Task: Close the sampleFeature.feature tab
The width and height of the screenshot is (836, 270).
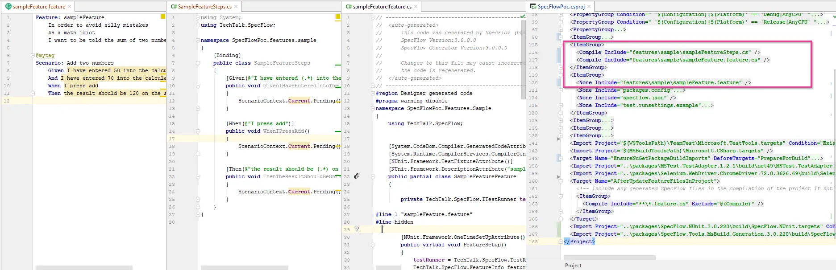Action: coord(70,7)
